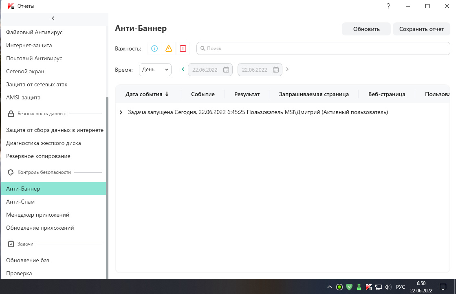Image resolution: width=456 pixels, height=294 pixels.
Task: Toggle the informational importance filter
Action: [154, 48]
